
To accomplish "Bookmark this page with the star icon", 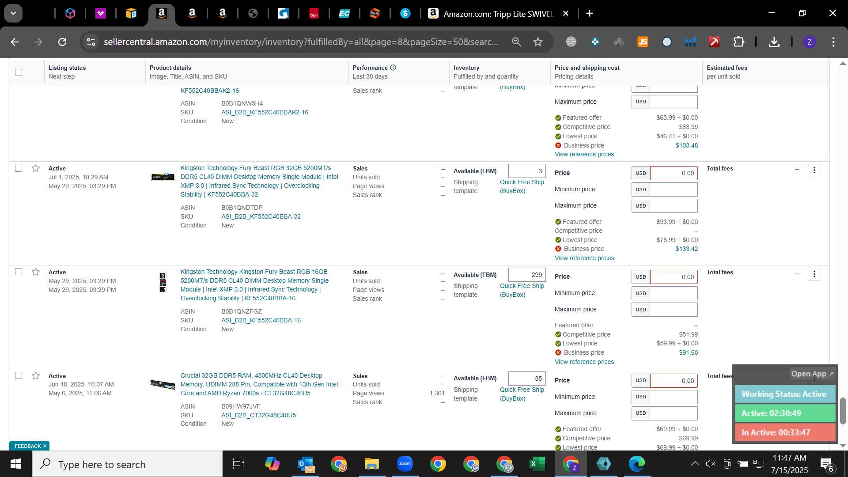I will tap(538, 42).
